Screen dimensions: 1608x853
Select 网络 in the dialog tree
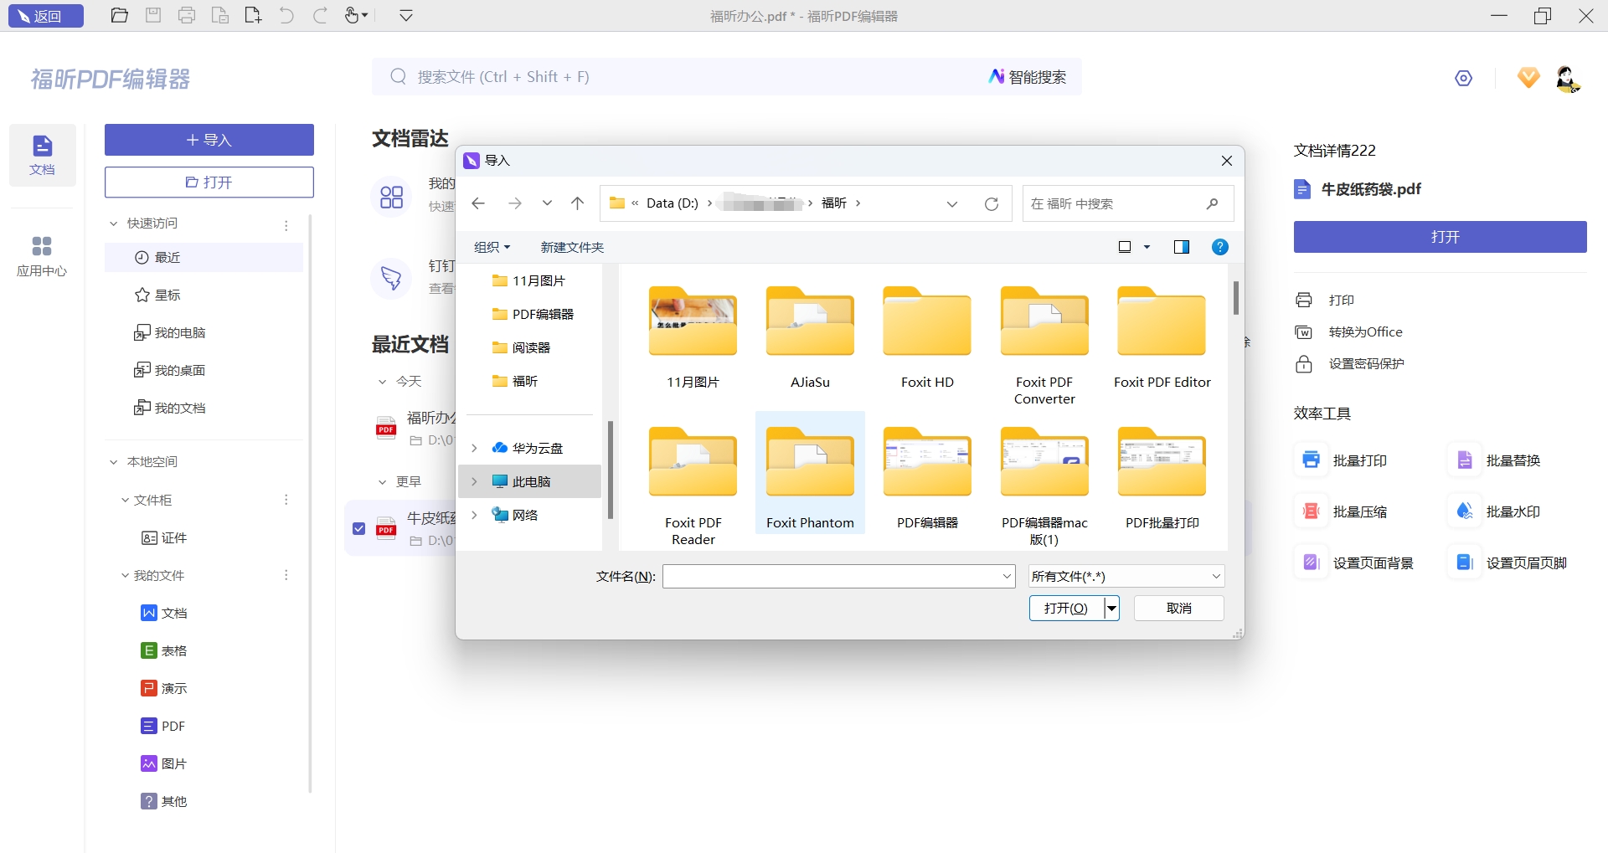[515, 515]
